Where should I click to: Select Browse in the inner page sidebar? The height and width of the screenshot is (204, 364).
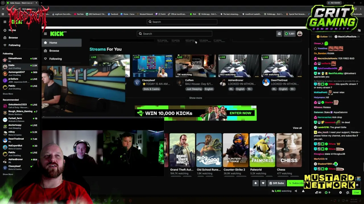[x=61, y=51]
